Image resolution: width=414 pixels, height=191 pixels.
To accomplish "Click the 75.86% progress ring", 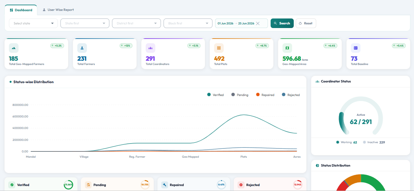I will [x=68, y=185].
